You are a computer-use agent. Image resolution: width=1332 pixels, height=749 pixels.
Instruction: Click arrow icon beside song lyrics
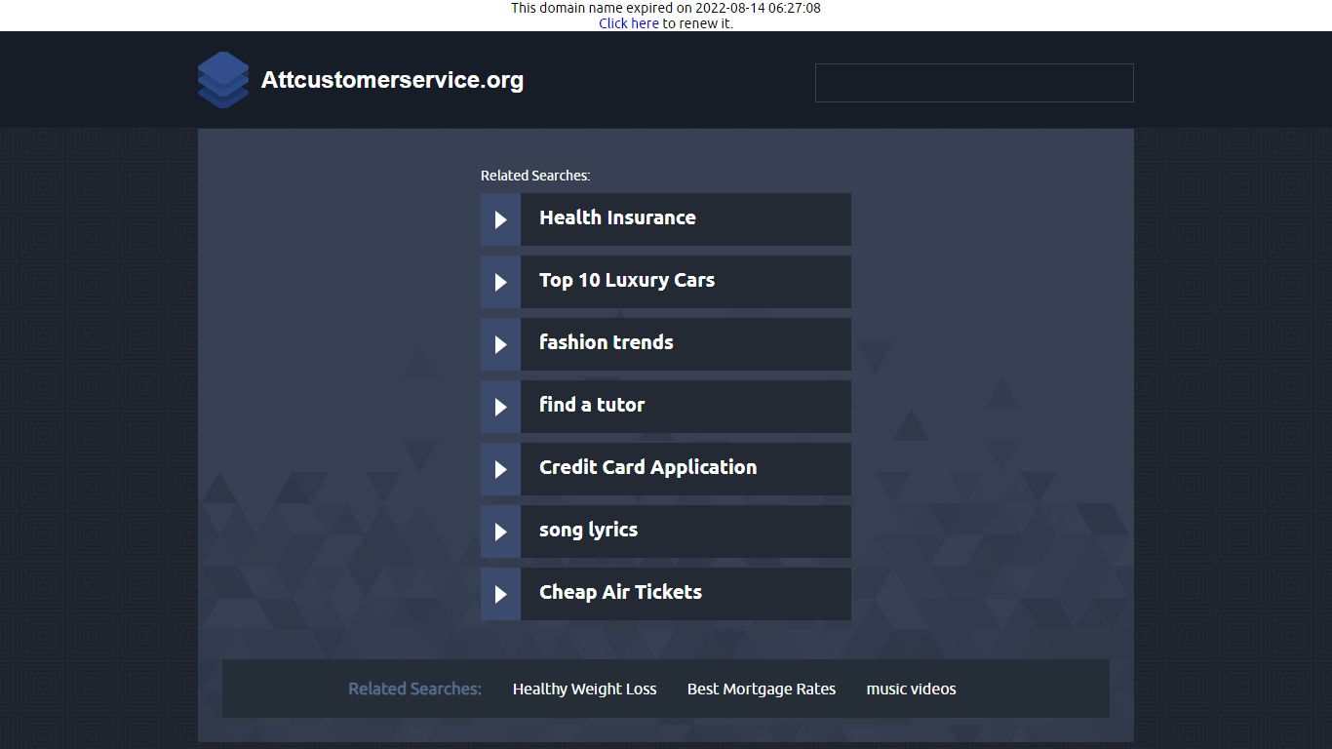pyautogui.click(x=501, y=532)
